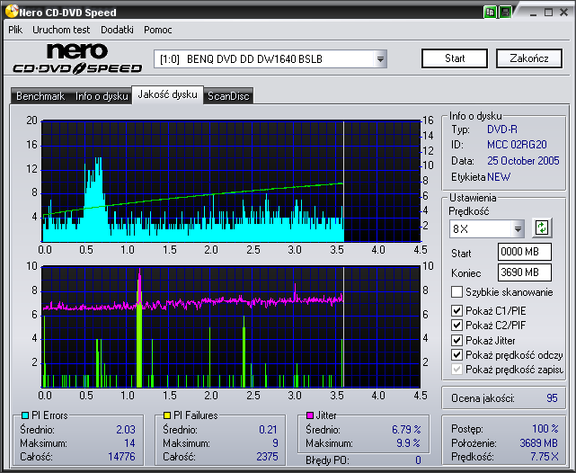Click the PI Errors maximum 14
Image resolution: width=576 pixels, height=473 pixels.
click(x=129, y=443)
